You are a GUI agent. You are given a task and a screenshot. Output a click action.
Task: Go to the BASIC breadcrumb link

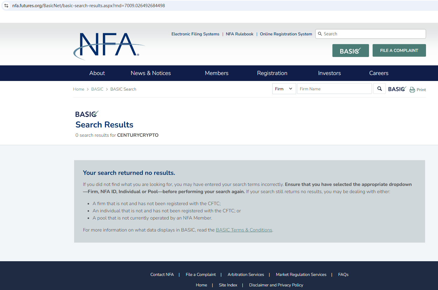[x=97, y=89]
